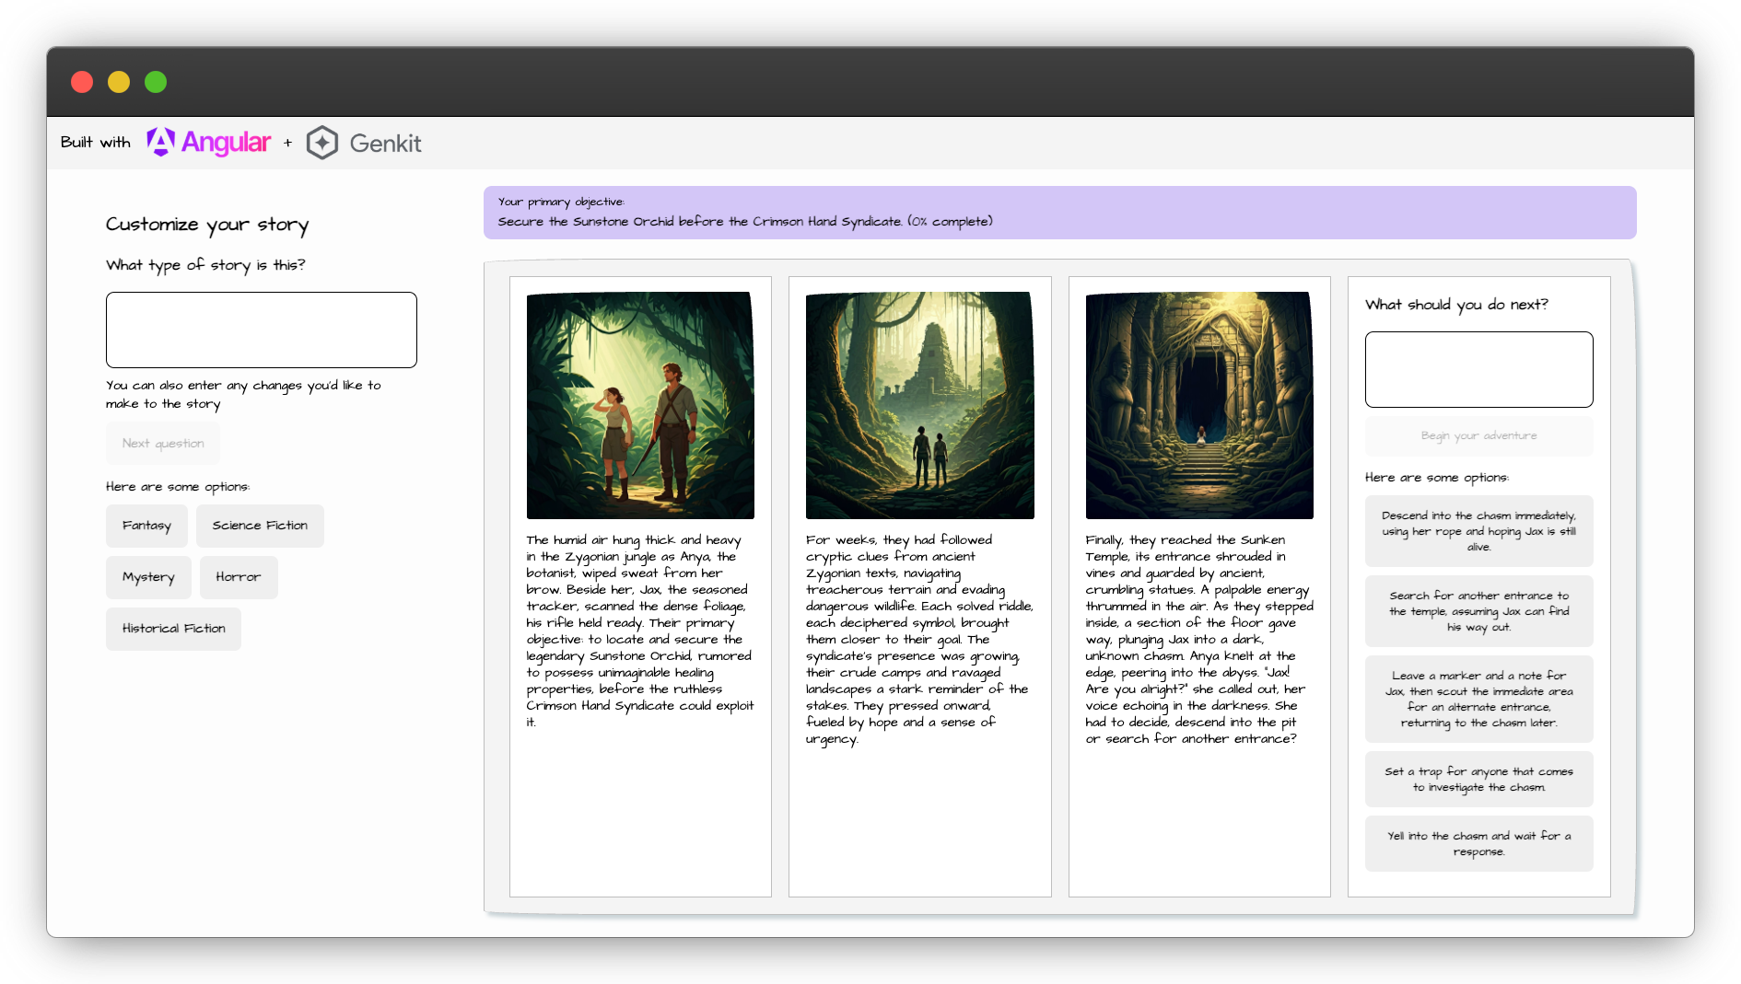Open the Sunken Temple entrance image
The image size is (1741, 984).
point(1199,405)
